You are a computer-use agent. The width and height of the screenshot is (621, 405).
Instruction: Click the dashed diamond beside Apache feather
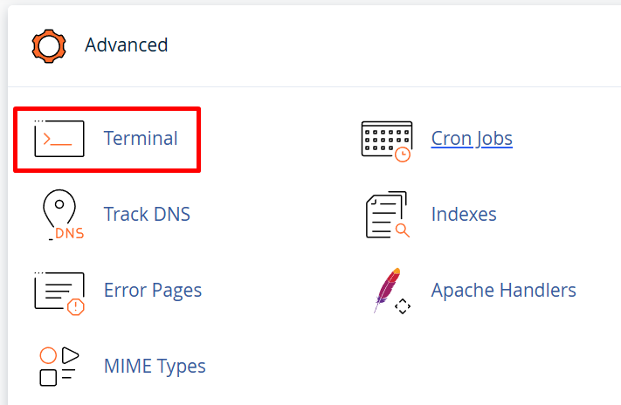(x=403, y=306)
